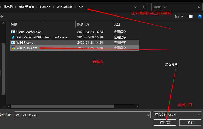The height and width of the screenshot is (129, 203).
Task: Navigate to 新加卷 (E:) in the breadcrumb
Action: 26,7
